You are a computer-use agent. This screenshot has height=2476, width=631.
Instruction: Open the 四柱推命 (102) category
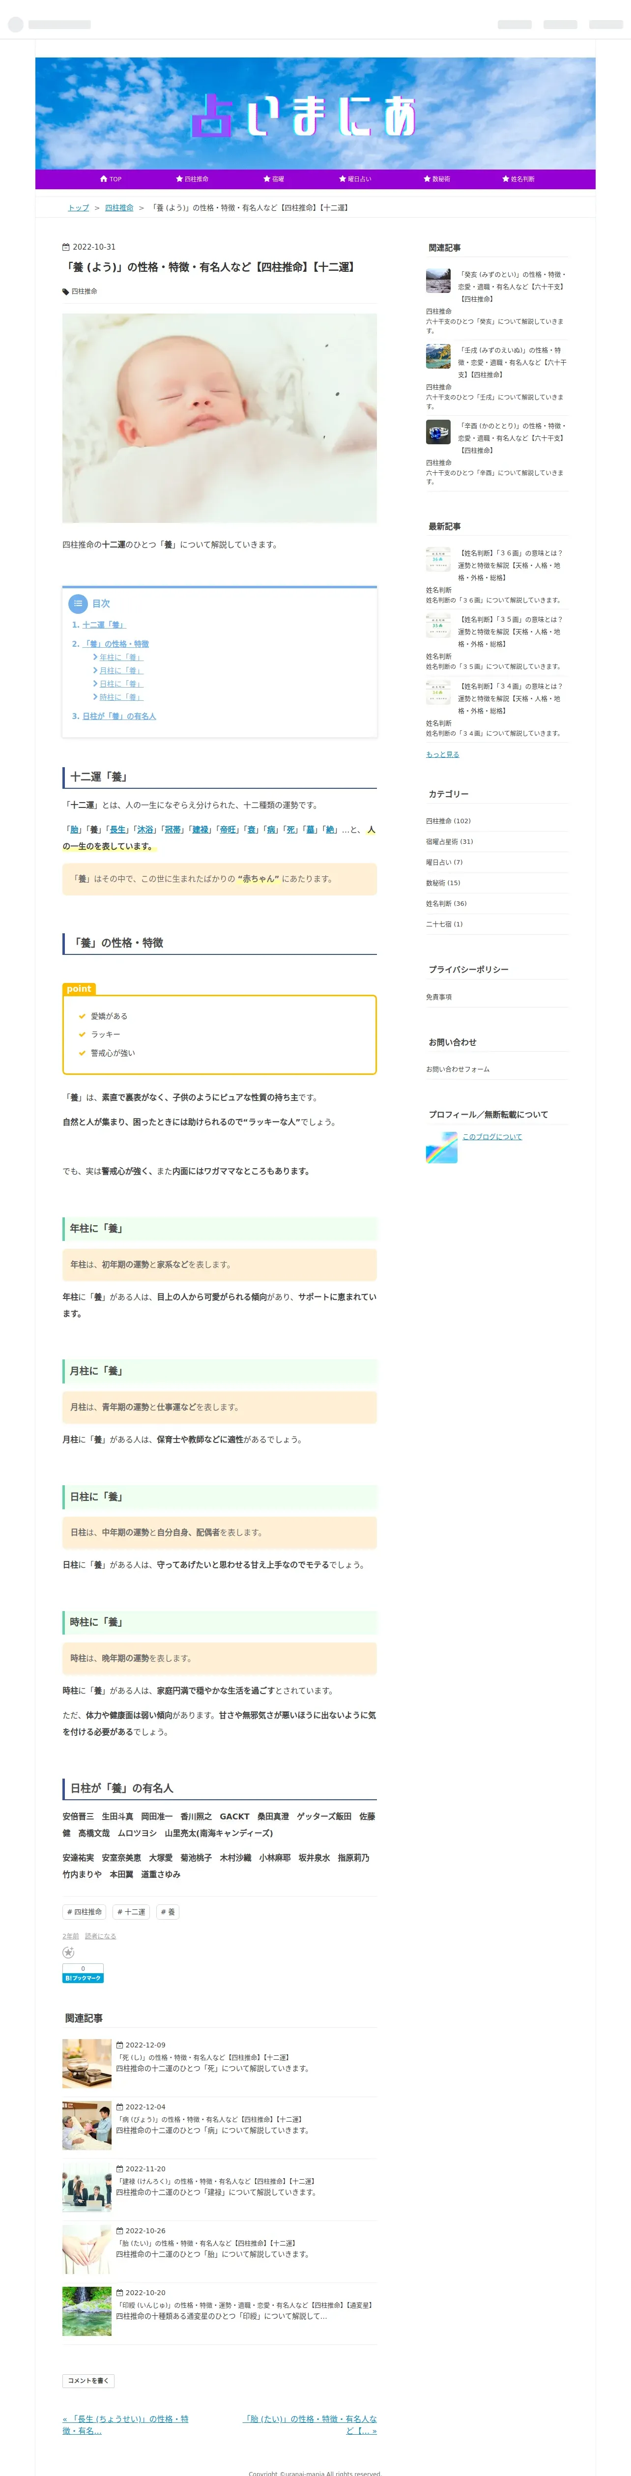[x=449, y=821]
